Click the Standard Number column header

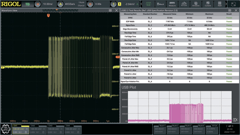150,14
